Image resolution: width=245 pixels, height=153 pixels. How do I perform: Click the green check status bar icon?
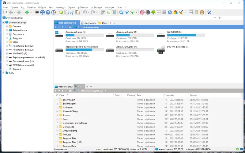tap(237, 149)
